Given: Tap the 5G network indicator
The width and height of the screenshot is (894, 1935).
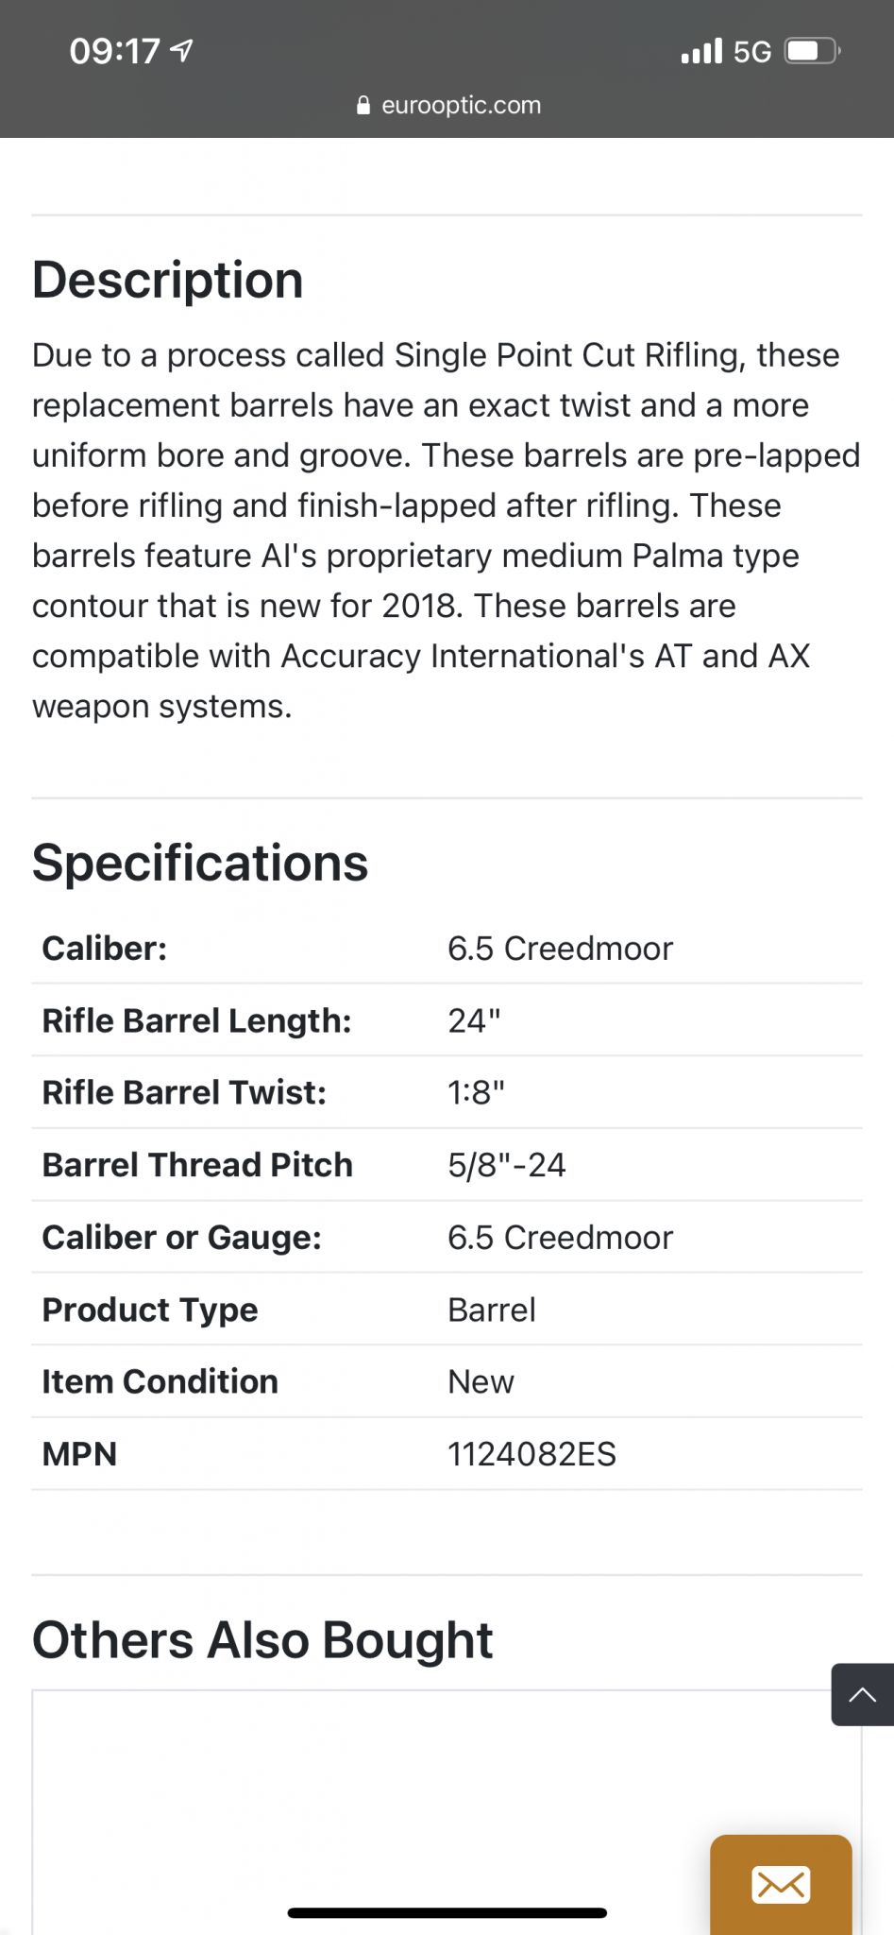Looking at the screenshot, I should click(752, 51).
